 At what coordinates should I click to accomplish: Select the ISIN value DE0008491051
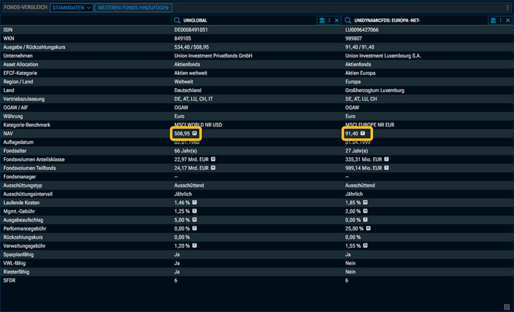pyautogui.click(x=191, y=30)
